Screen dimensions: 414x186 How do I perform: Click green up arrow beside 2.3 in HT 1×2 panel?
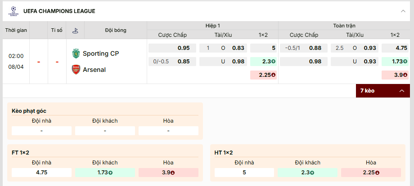[312, 173]
